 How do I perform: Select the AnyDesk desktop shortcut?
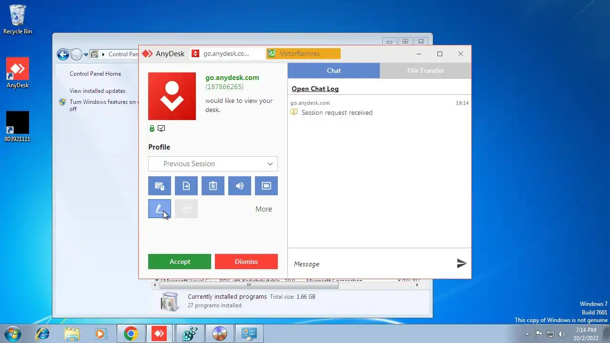(x=18, y=73)
